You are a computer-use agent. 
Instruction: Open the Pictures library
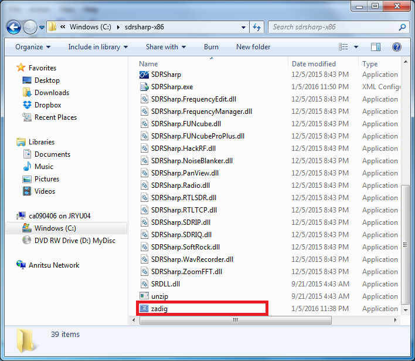point(41,179)
